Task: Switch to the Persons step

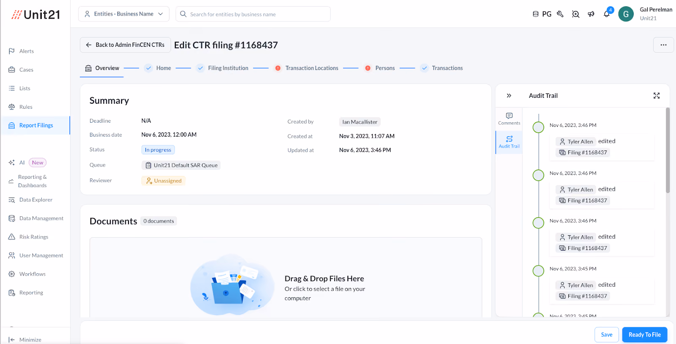Action: coord(379,68)
